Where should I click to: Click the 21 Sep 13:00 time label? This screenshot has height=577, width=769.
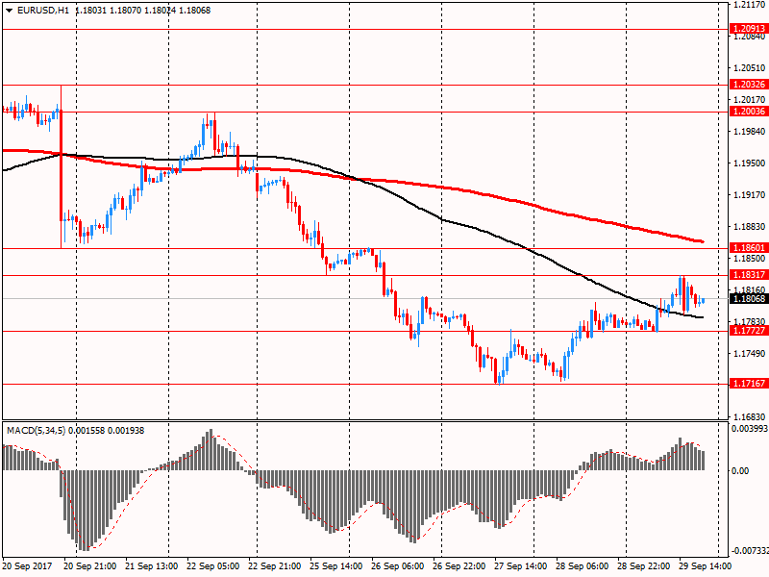coord(152,566)
